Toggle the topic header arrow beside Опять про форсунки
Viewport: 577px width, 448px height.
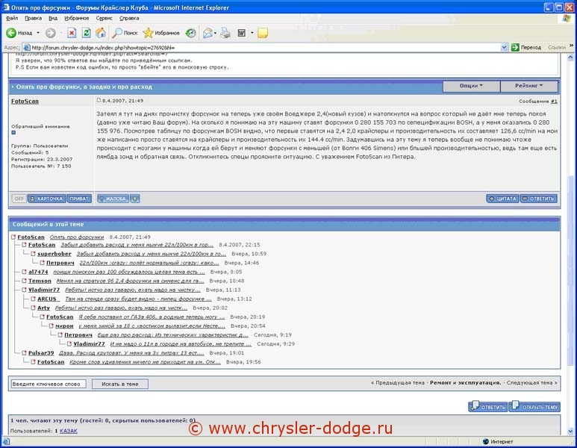click(13, 87)
